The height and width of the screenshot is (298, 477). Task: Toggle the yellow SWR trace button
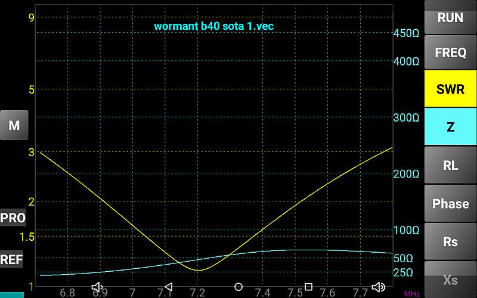pyautogui.click(x=450, y=89)
